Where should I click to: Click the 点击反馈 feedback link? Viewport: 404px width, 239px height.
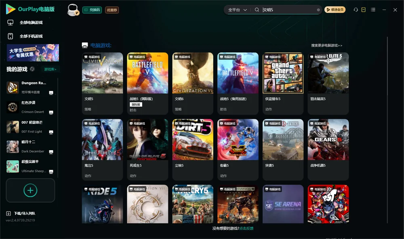(x=246, y=228)
